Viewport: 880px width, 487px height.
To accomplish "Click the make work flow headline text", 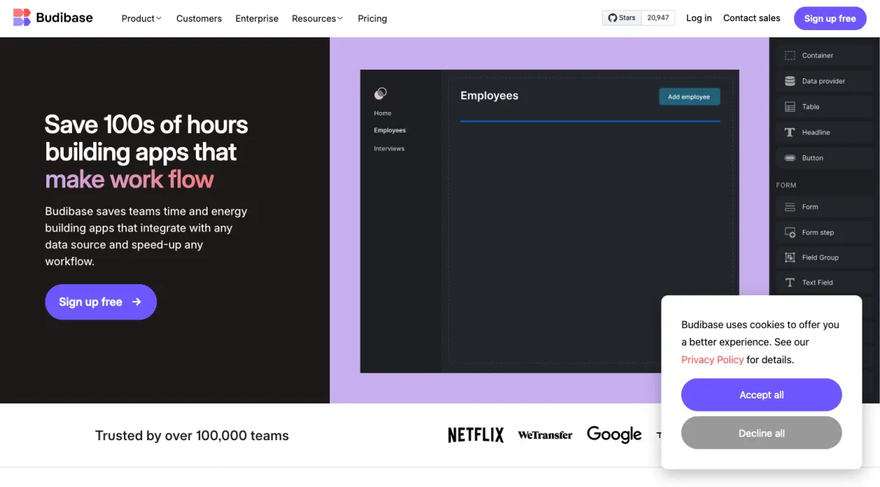I will pos(130,179).
